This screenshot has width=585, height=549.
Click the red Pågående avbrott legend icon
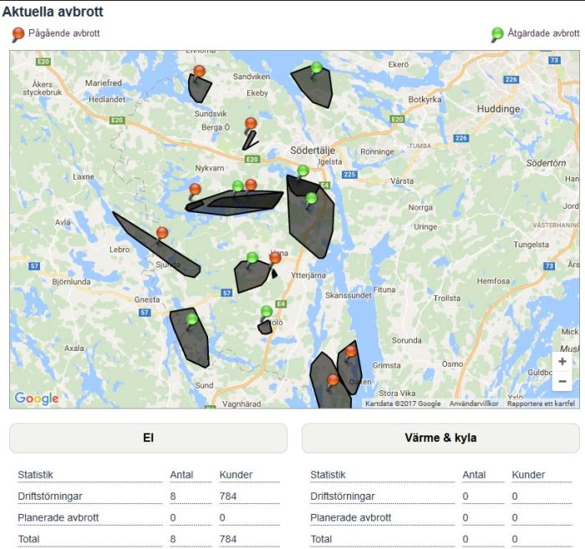(18, 34)
